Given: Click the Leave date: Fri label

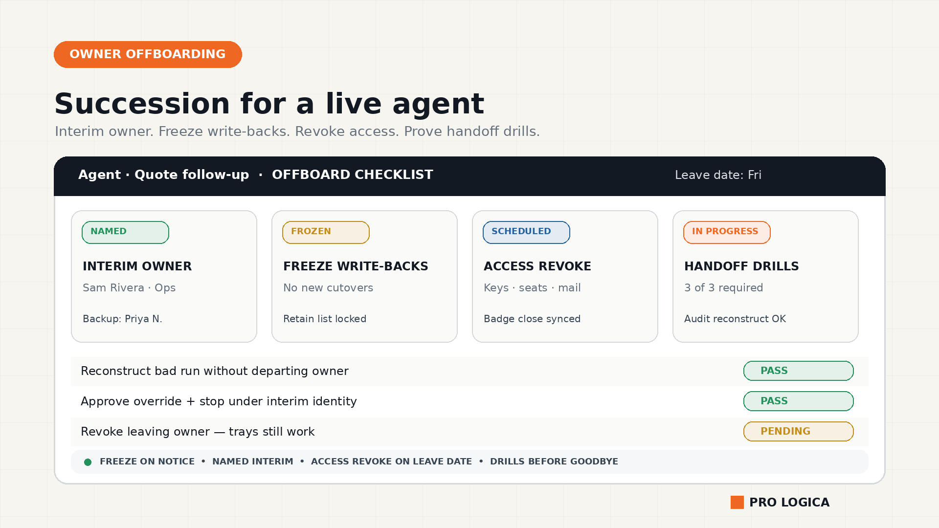Looking at the screenshot, I should coord(718,175).
